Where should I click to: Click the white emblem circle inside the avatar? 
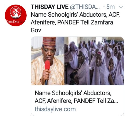(16, 12)
